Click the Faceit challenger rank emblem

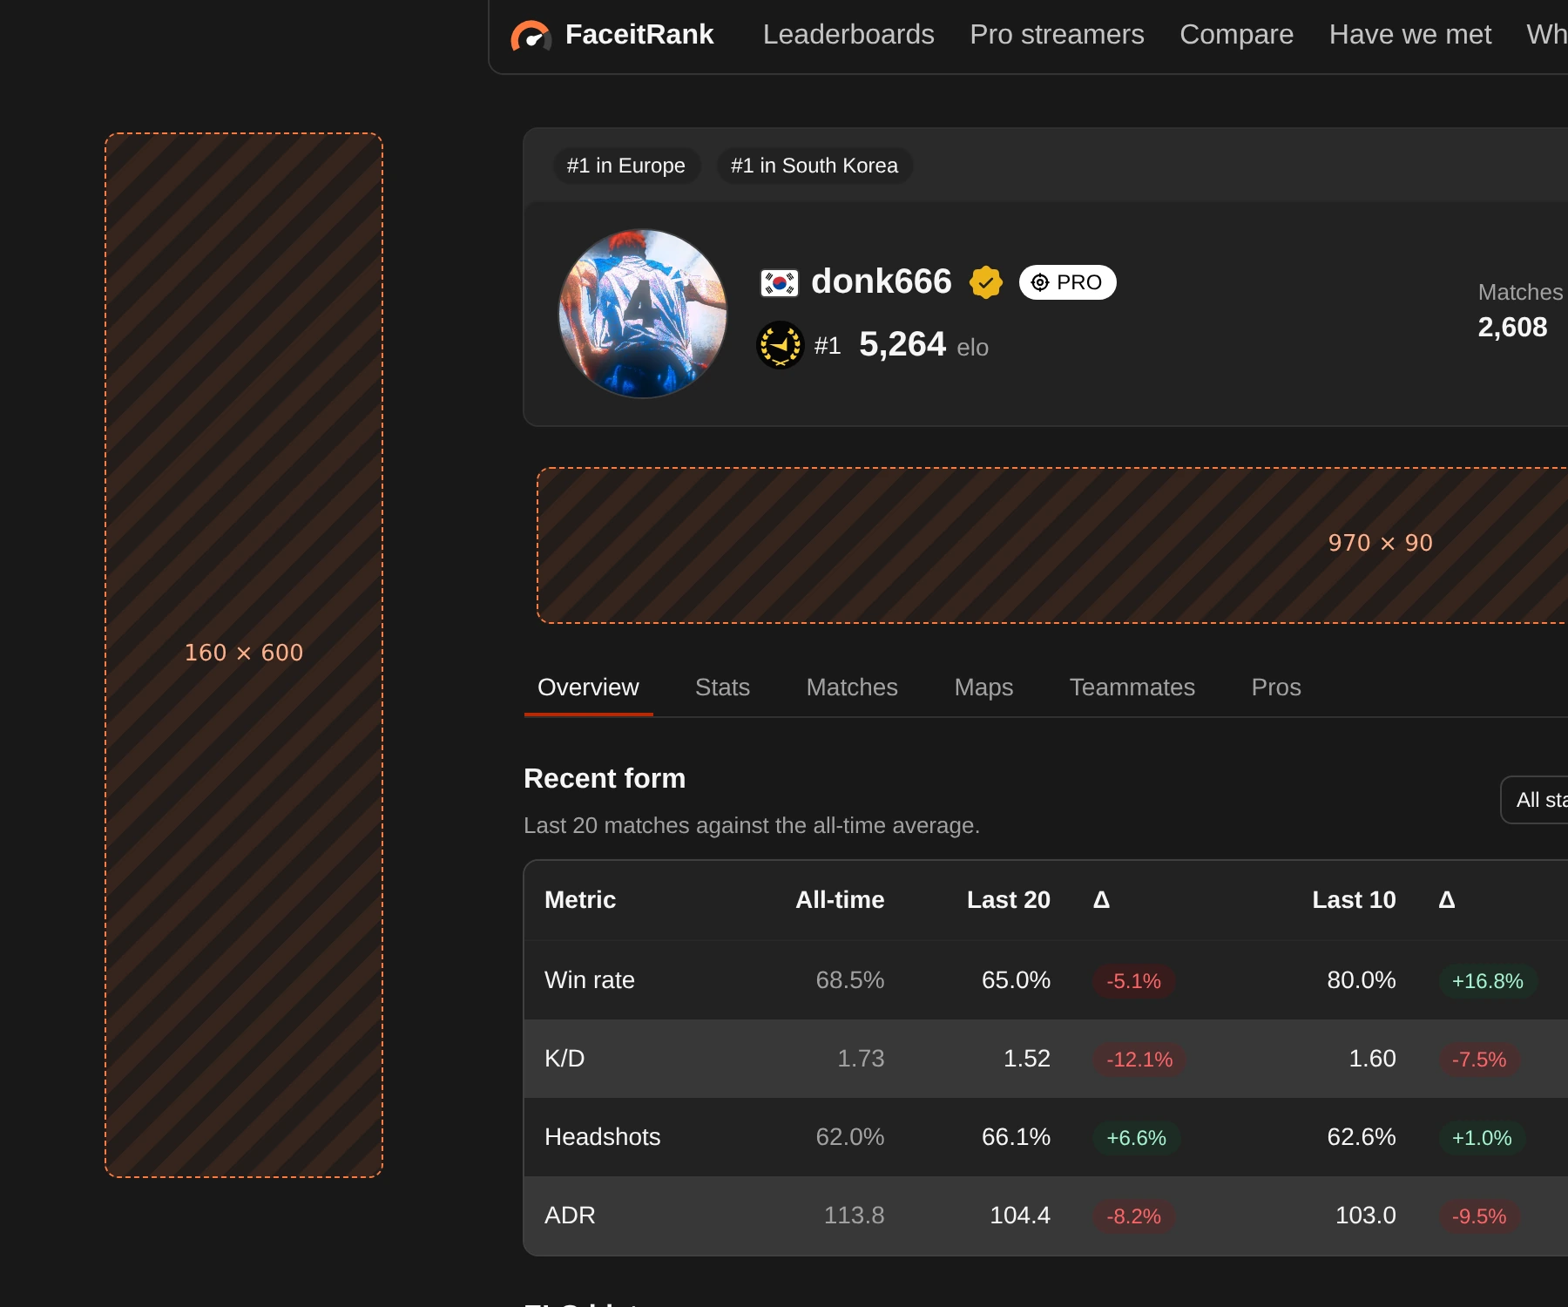780,345
